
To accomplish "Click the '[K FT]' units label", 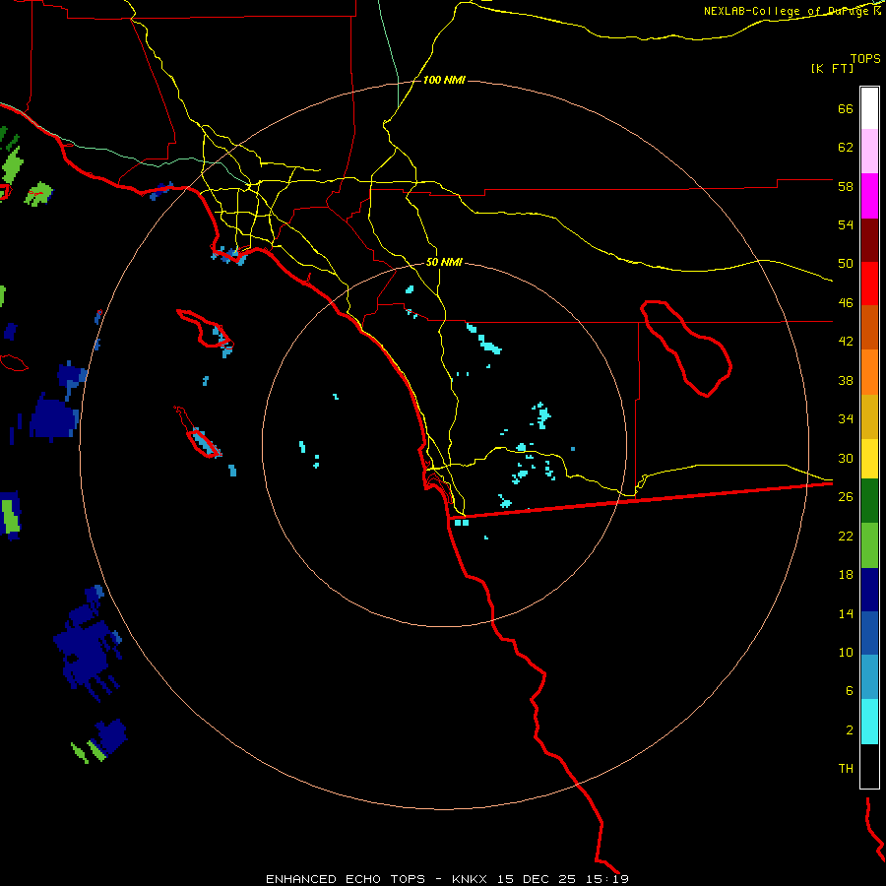I will 832,69.
